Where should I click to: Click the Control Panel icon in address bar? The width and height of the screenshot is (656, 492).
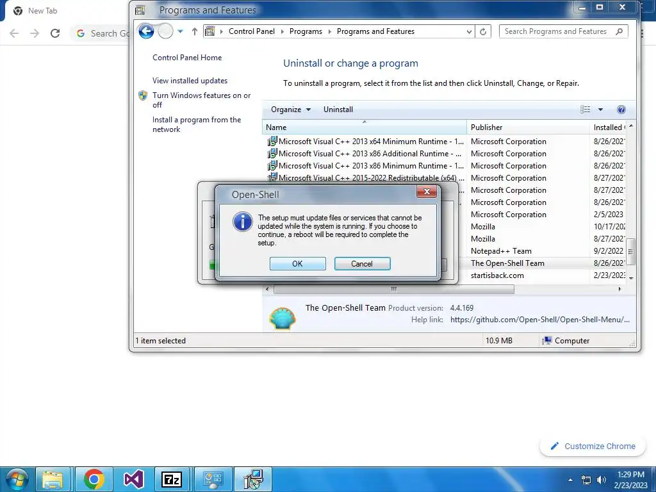click(x=210, y=31)
